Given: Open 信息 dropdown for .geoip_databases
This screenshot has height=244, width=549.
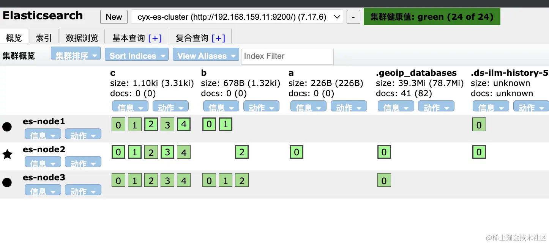Looking at the screenshot, I should (396, 106).
